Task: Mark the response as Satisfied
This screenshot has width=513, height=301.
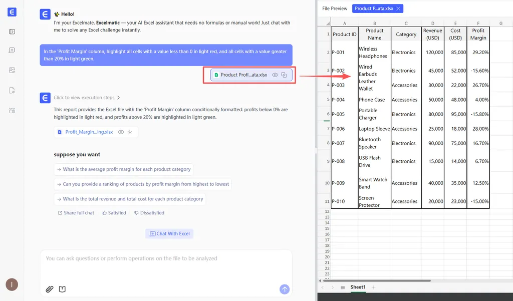Action: click(114, 213)
